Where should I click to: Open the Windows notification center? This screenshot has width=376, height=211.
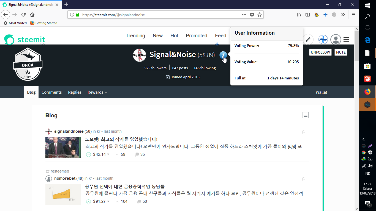(368, 203)
